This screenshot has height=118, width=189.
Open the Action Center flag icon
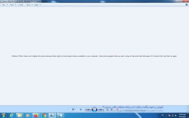[x=169, y=115]
